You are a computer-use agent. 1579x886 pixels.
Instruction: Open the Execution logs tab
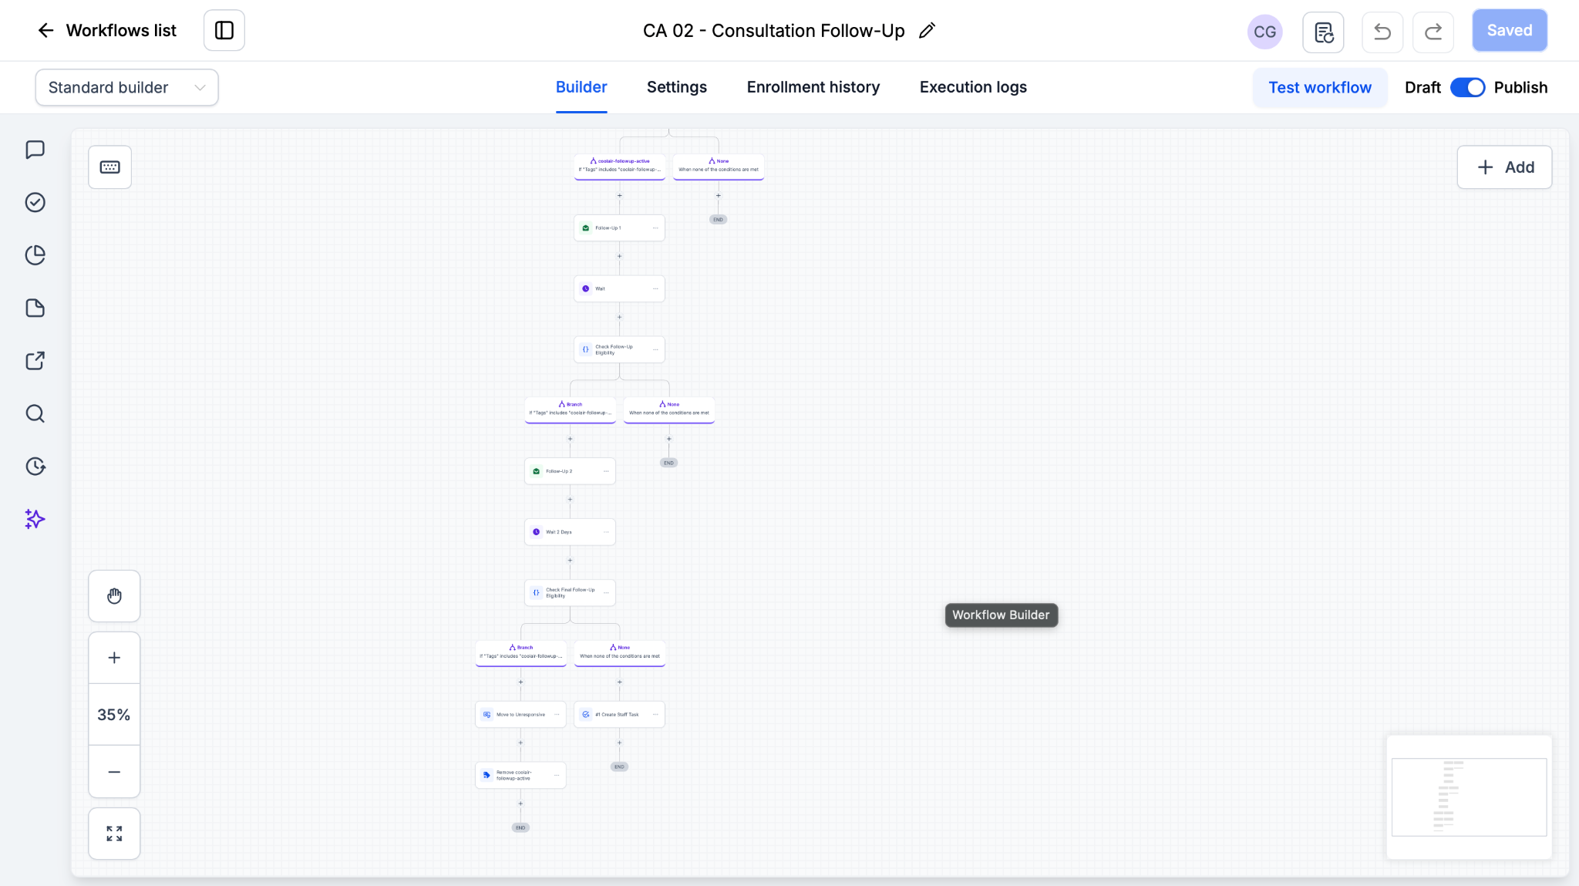pos(973,87)
